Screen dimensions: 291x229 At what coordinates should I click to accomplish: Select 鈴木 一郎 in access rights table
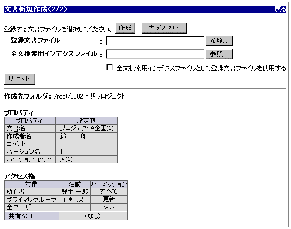(75, 191)
